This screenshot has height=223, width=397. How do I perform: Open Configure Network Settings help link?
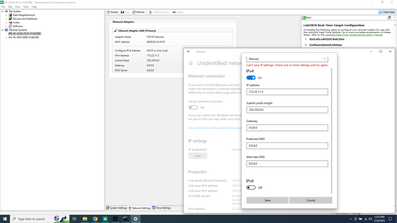tap(325, 45)
